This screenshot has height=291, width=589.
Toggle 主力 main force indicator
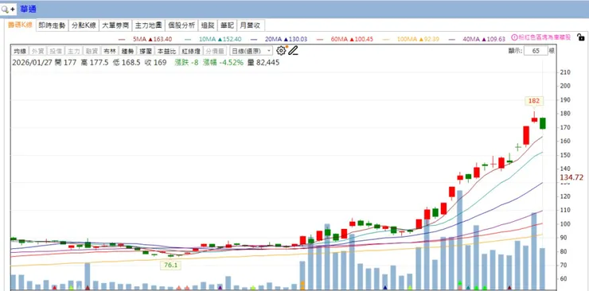coord(73,51)
